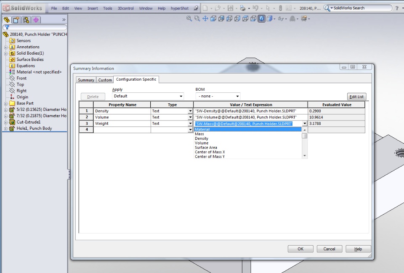The image size is (404, 273).
Task: Click the SolidWorks logo
Action: coord(22,8)
